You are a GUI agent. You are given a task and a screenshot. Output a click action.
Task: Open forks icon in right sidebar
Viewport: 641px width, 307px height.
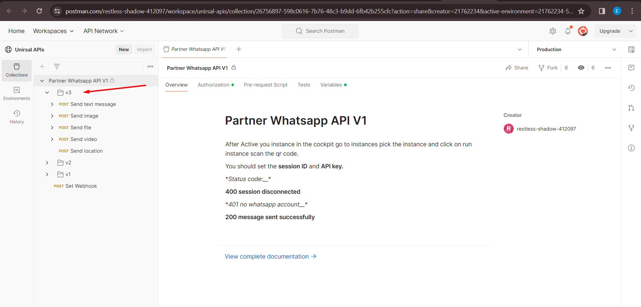[631, 128]
